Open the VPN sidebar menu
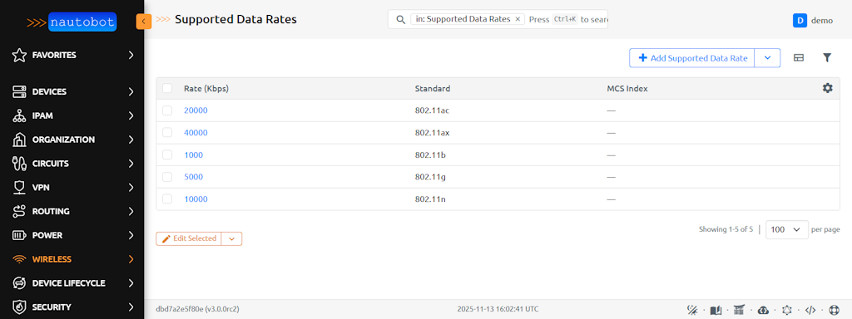Viewport: 852px width, 319px height. click(x=72, y=187)
